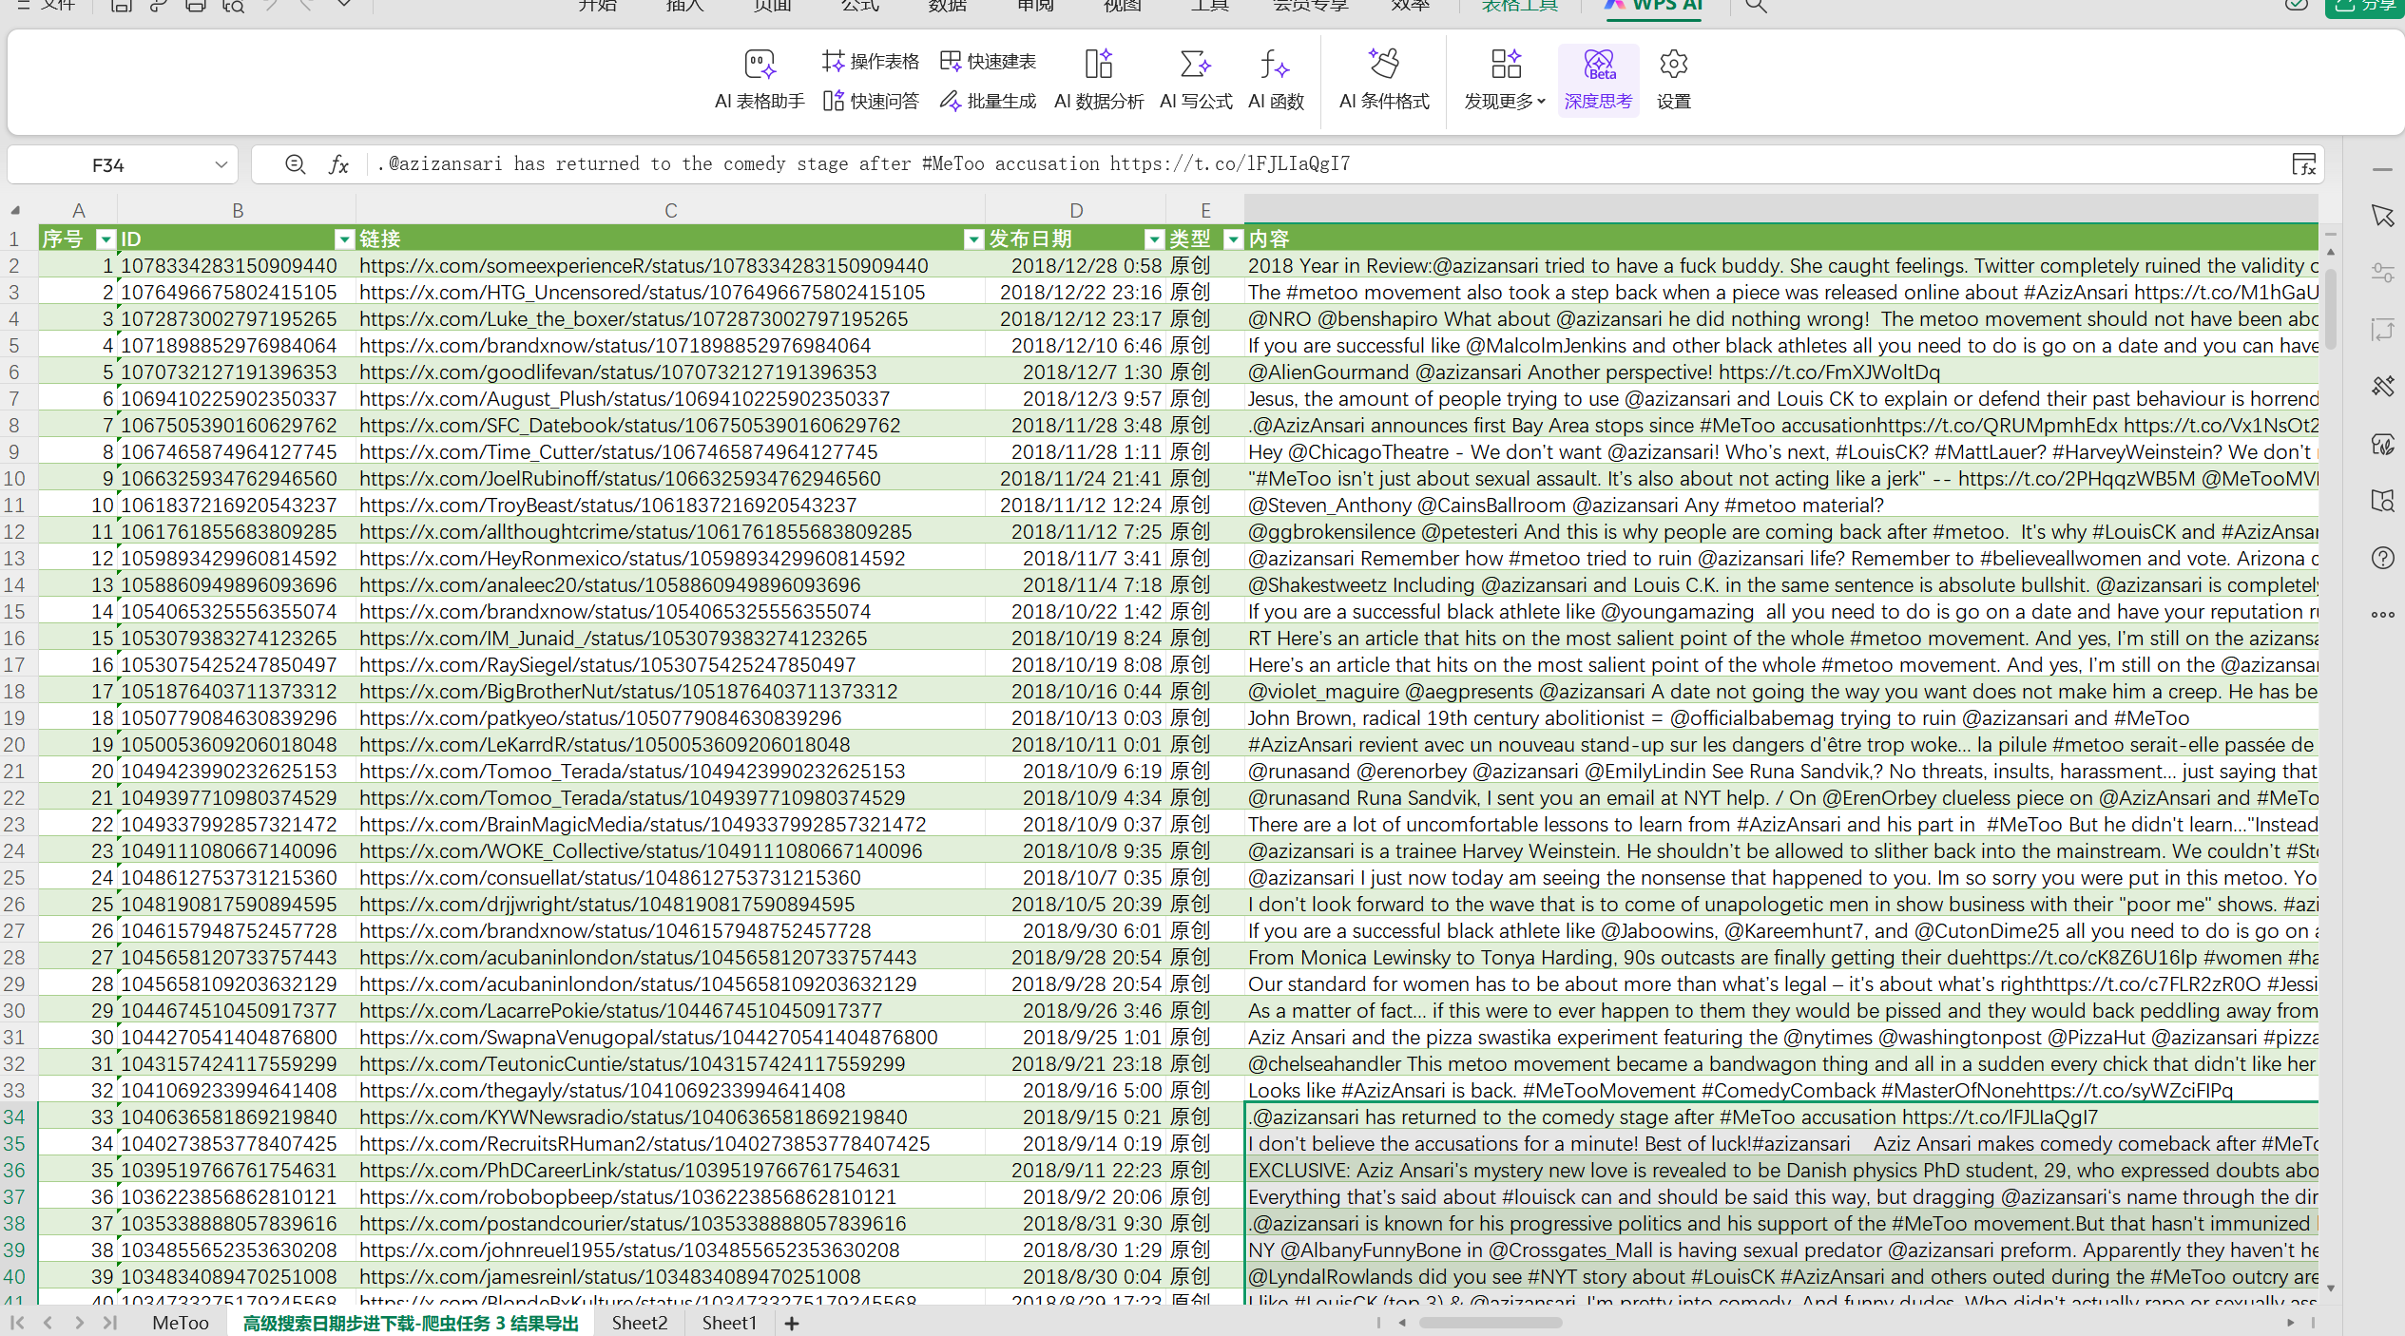Viewport: 2405px width, 1336px height.
Task: Open the name box dropdown for F34
Action: [x=221, y=164]
